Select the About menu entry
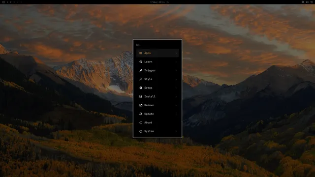 (x=157, y=122)
